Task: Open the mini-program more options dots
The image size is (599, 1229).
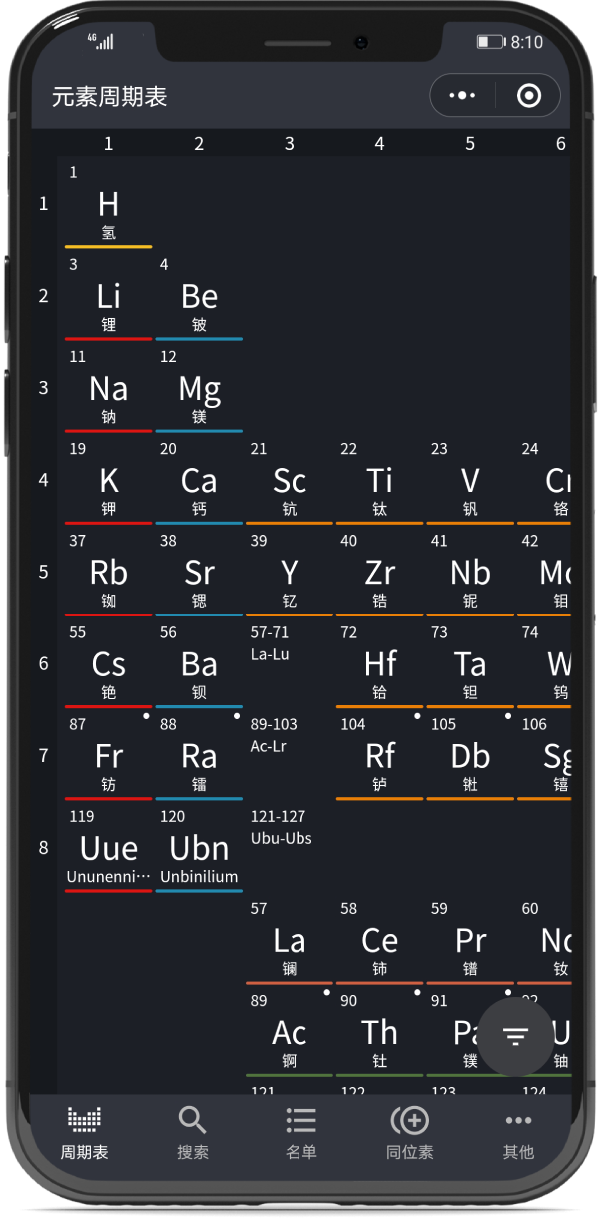Action: pos(463,96)
